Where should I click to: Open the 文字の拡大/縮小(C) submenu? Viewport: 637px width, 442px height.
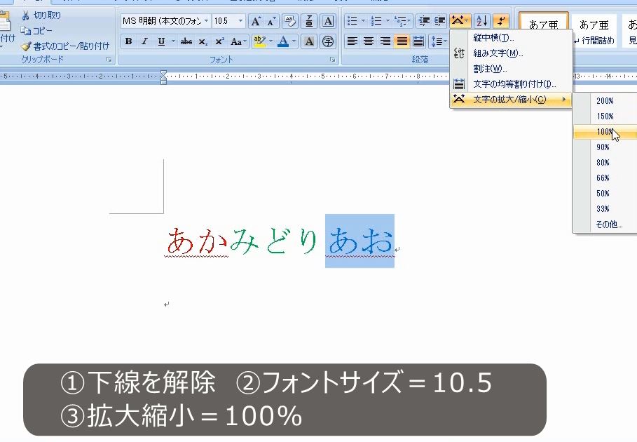(x=511, y=100)
